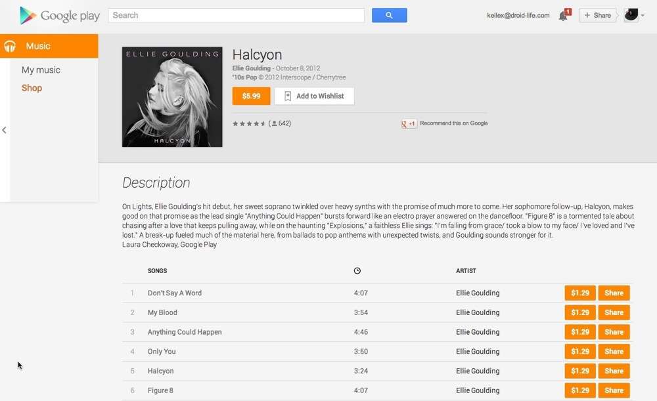The height and width of the screenshot is (401, 657).
Task: Select Shop in sidebar
Action: point(32,88)
